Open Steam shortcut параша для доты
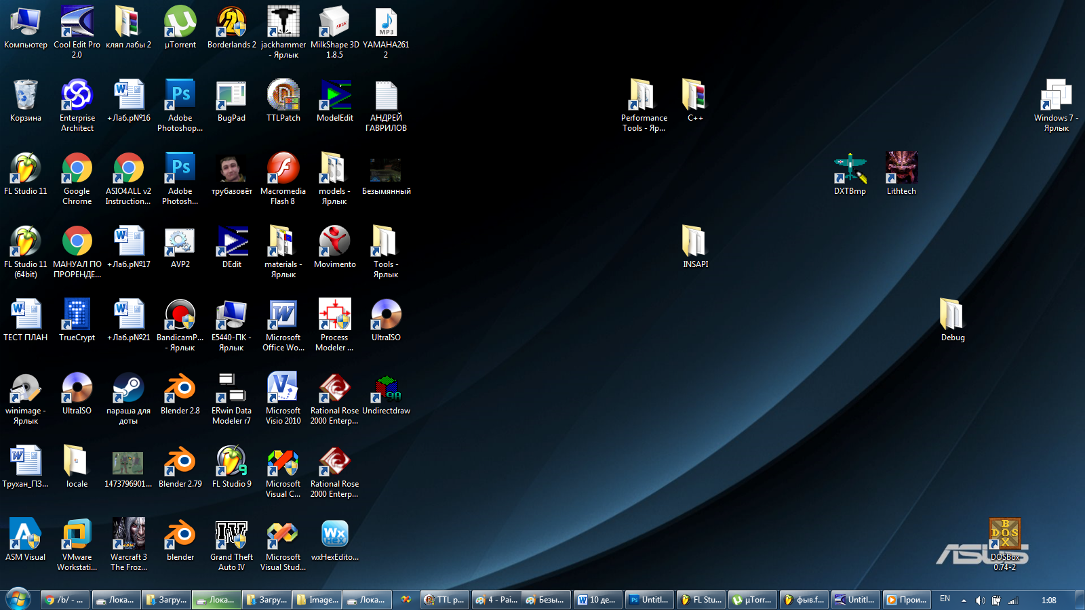1085x610 pixels. point(128,397)
